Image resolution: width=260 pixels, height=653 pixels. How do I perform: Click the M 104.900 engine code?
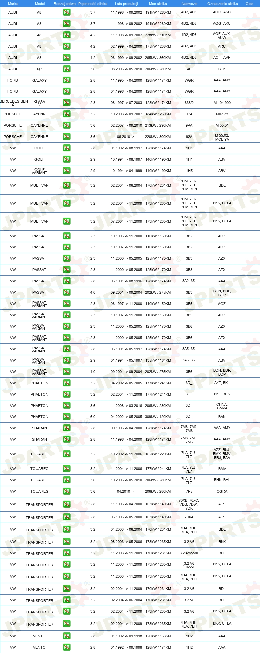222,103
